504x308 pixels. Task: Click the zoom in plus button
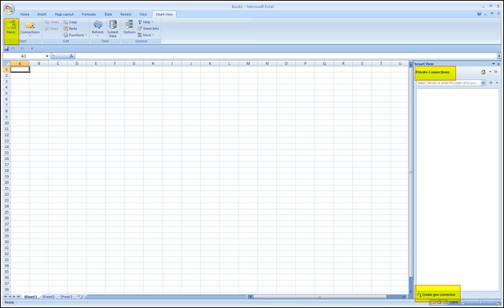coord(498,302)
